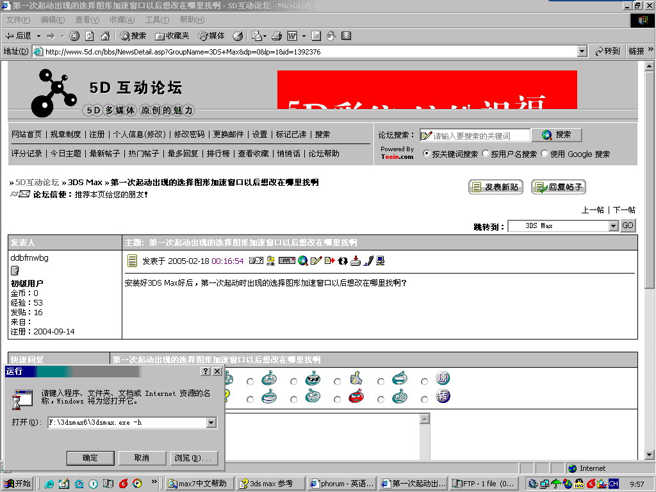
Task: Open the 帮助(H) menu
Action: click(x=192, y=20)
